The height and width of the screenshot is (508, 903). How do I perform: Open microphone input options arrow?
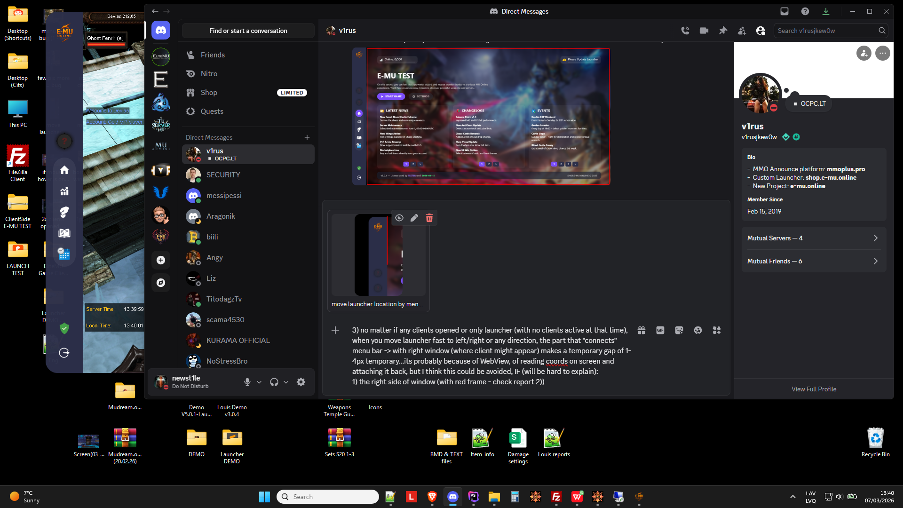click(x=259, y=382)
